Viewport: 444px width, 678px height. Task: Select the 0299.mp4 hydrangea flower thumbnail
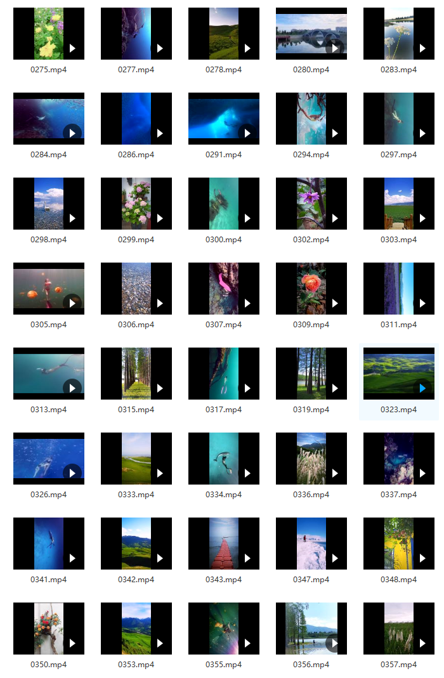click(x=136, y=204)
